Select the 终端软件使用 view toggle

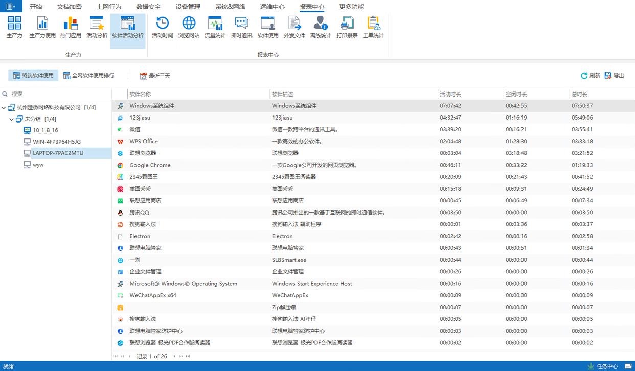coord(33,76)
